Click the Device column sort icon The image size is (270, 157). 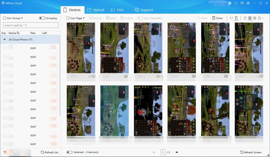tap(18, 33)
